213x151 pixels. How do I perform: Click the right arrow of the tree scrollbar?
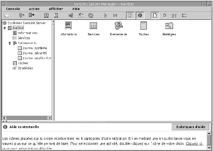click(x=50, y=118)
